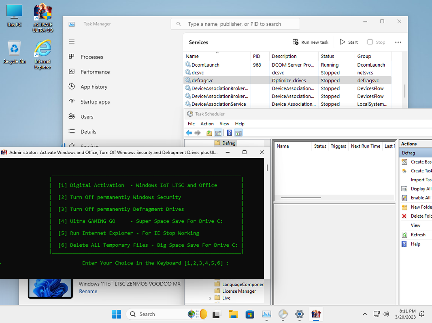Click Display All Running Tasks action
The width and height of the screenshot is (432, 323).
point(417,189)
